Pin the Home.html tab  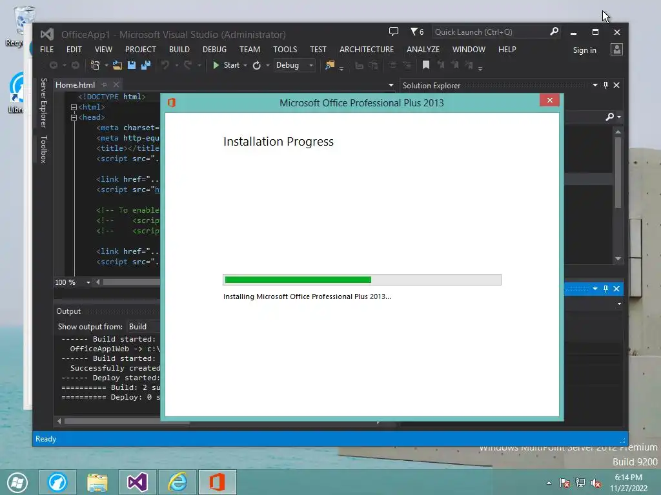click(105, 84)
